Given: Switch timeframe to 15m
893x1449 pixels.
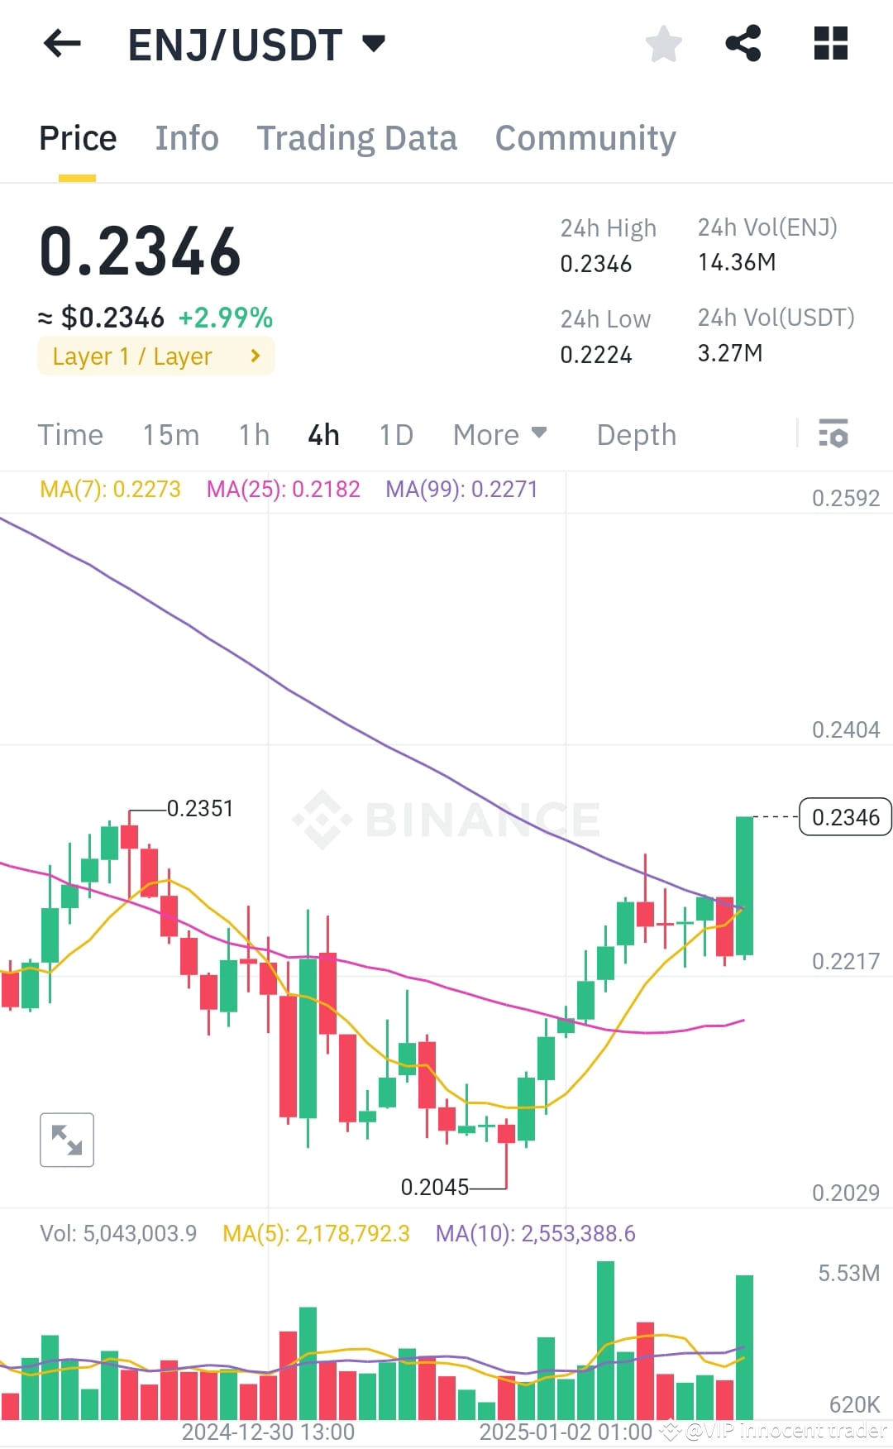Looking at the screenshot, I should coord(171,433).
